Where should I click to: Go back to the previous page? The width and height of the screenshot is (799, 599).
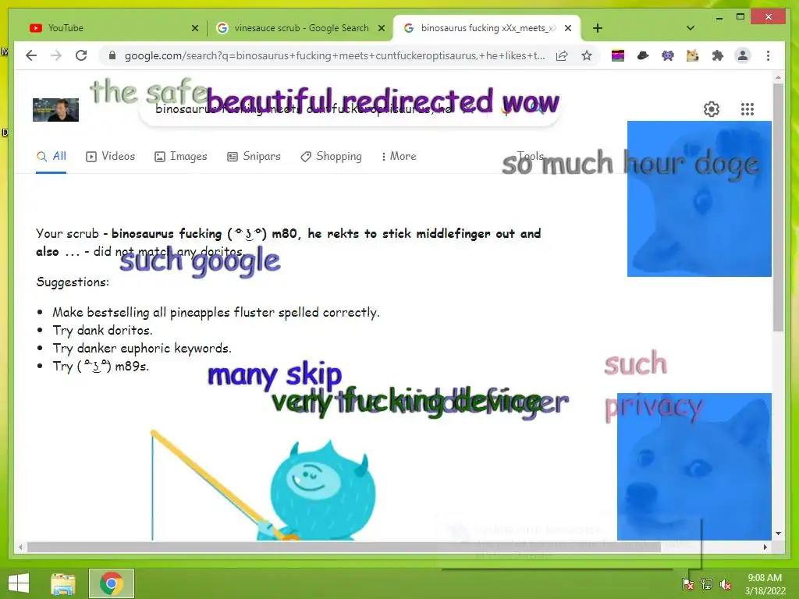pos(31,55)
